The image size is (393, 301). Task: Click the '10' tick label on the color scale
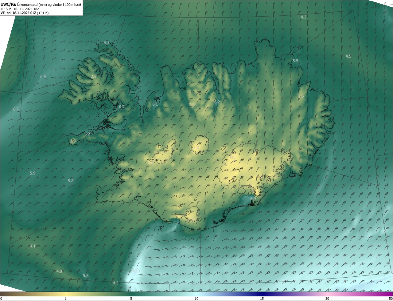click(x=196, y=299)
